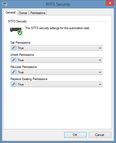Close the NTFS Security dialog
The width and height of the screenshot is (116, 143).
(x=110, y=3)
